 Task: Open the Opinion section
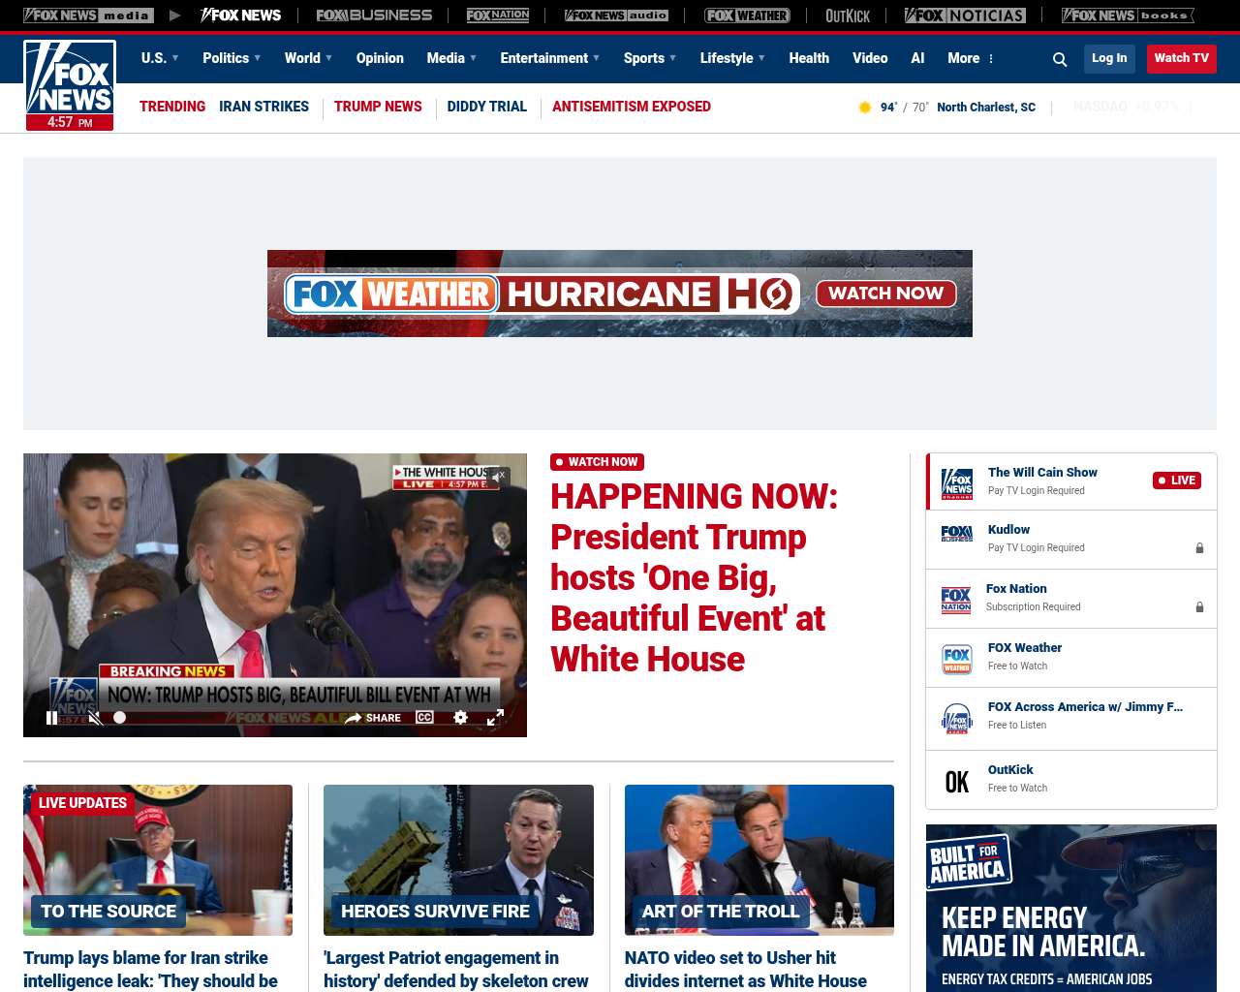380,58
